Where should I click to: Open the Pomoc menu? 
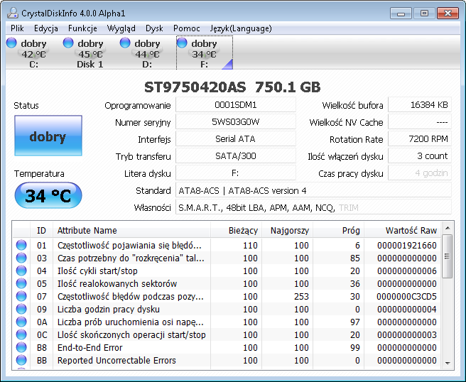click(x=187, y=28)
